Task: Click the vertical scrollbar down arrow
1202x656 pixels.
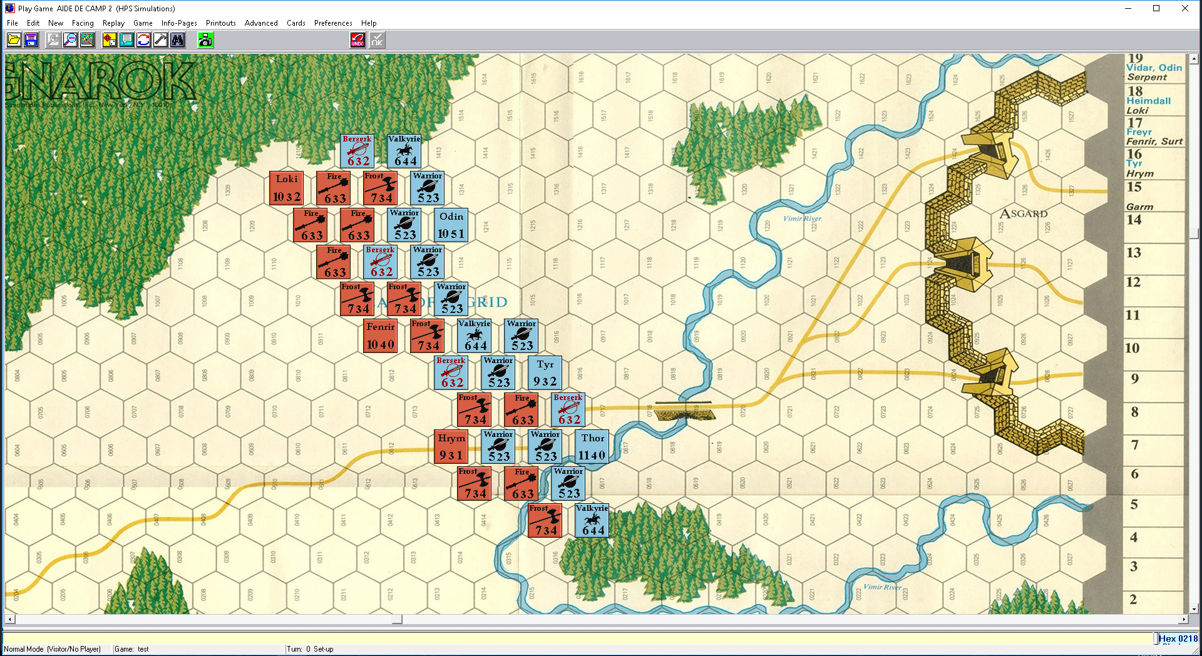Action: coord(1194,608)
